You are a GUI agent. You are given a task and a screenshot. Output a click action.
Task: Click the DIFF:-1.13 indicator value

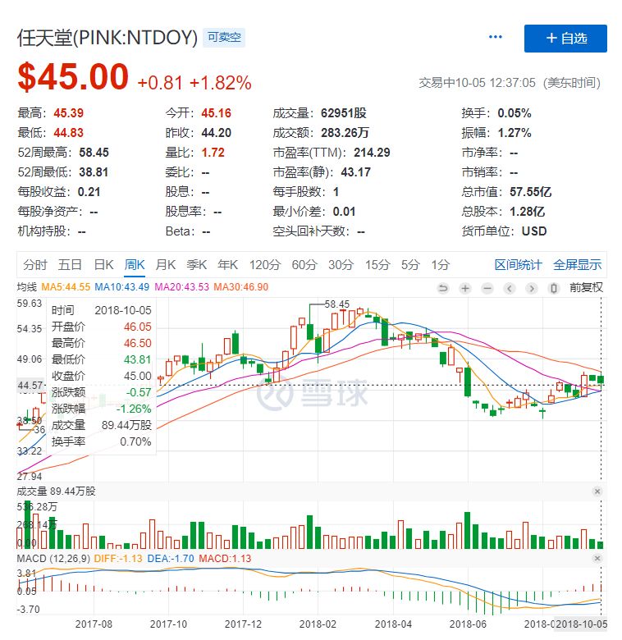[118, 559]
